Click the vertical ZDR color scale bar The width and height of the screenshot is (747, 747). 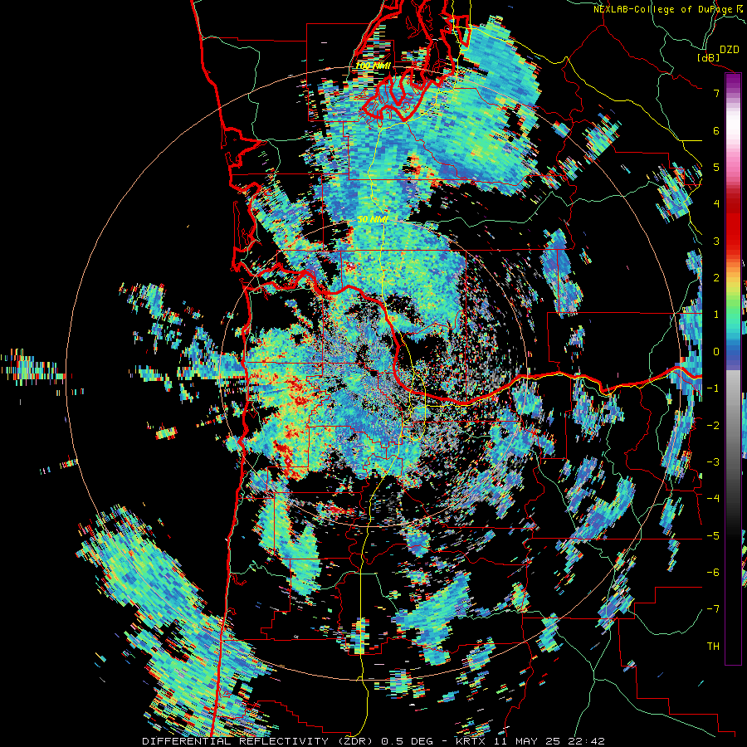click(733, 369)
